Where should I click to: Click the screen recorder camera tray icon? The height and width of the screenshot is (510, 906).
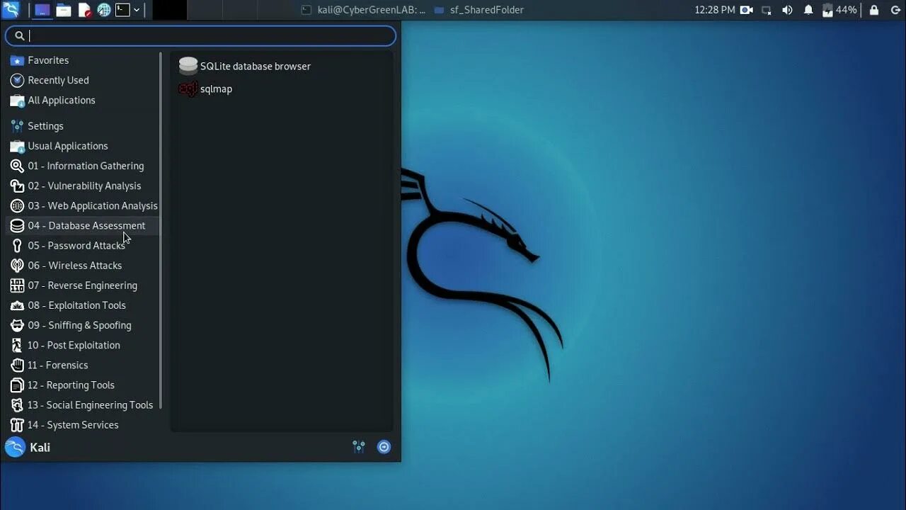tap(746, 10)
